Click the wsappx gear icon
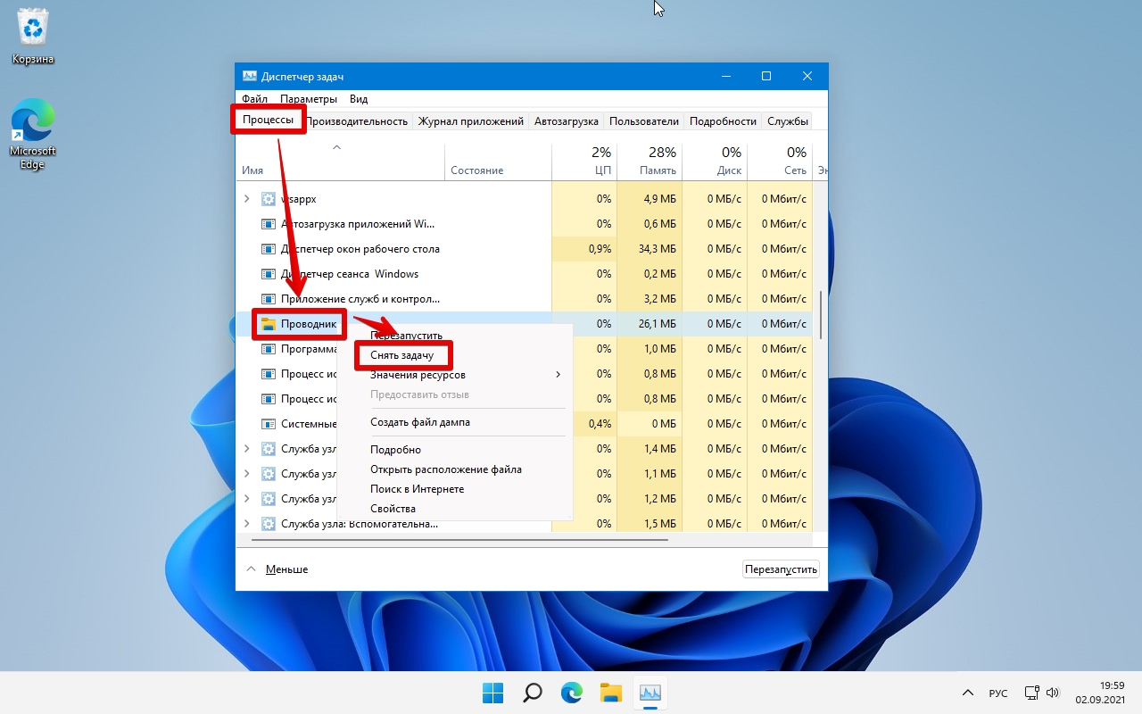1142x714 pixels. (x=268, y=199)
